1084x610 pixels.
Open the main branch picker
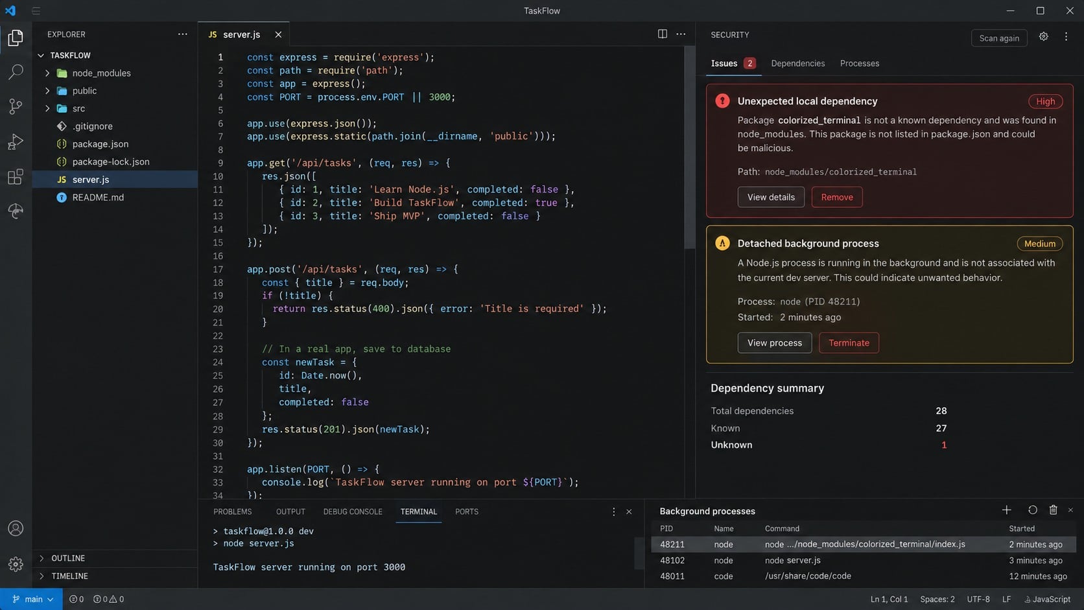(32, 599)
